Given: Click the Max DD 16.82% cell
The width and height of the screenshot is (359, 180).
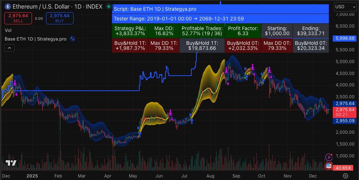Looking at the screenshot, I should click(164, 31).
